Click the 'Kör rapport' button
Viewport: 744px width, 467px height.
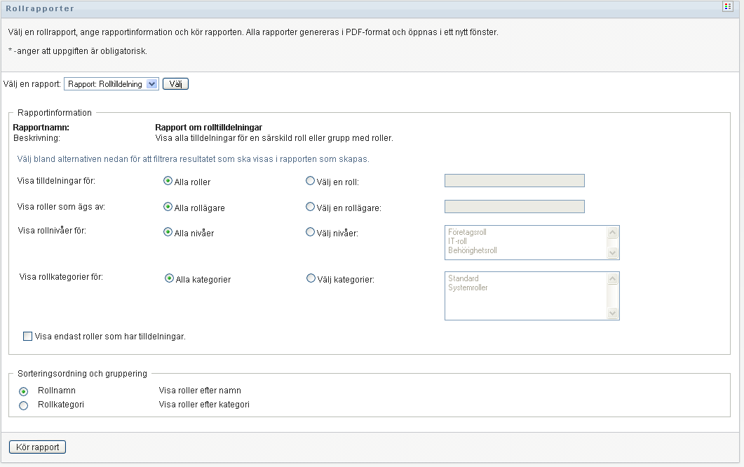point(37,447)
